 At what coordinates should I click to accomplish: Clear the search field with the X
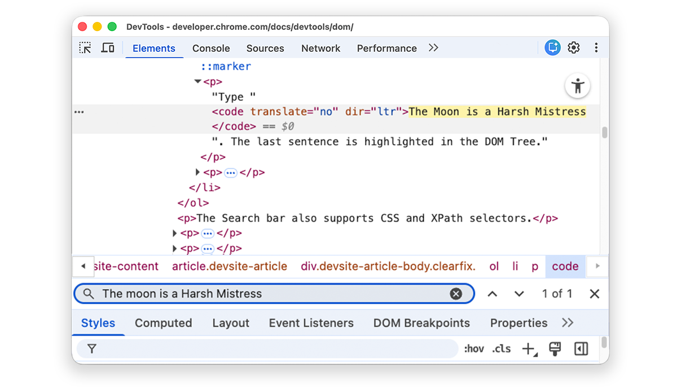click(x=456, y=294)
